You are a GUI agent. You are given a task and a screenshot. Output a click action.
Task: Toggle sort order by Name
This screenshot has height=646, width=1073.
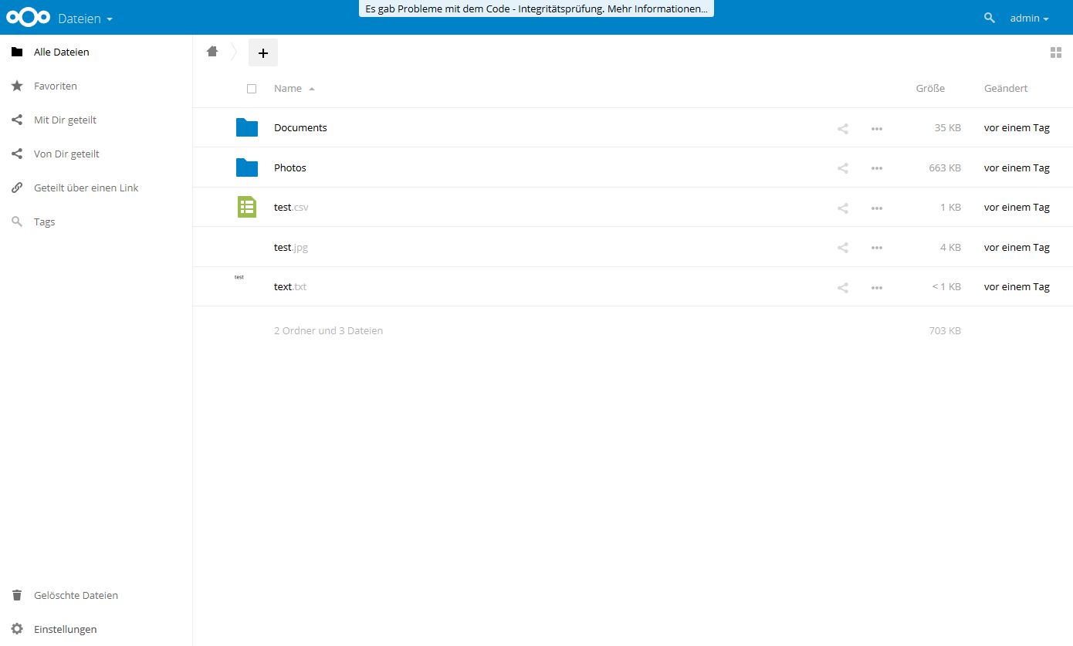287,88
